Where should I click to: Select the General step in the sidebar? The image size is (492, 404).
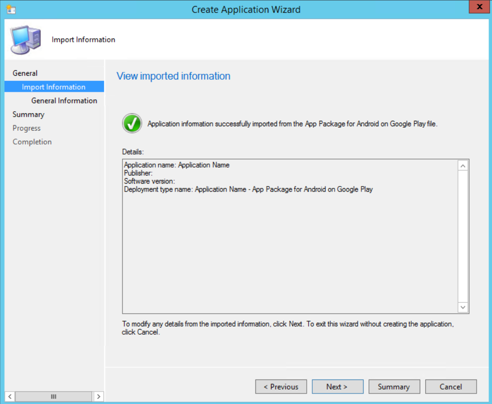point(25,73)
